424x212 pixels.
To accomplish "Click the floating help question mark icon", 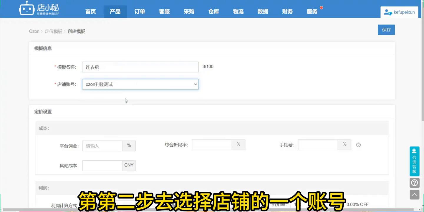I will pos(414,183).
